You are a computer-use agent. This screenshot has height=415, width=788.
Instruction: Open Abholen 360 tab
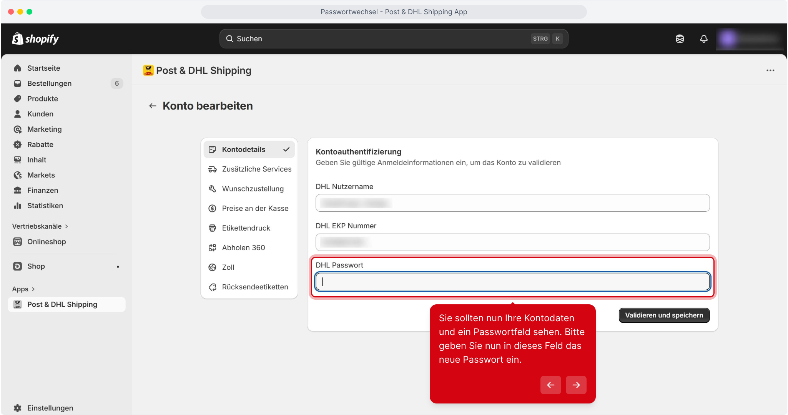coord(249,248)
